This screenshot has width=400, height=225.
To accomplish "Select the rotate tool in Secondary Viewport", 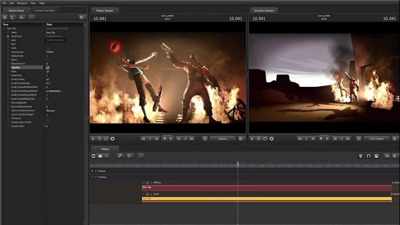I will [x=265, y=139].
